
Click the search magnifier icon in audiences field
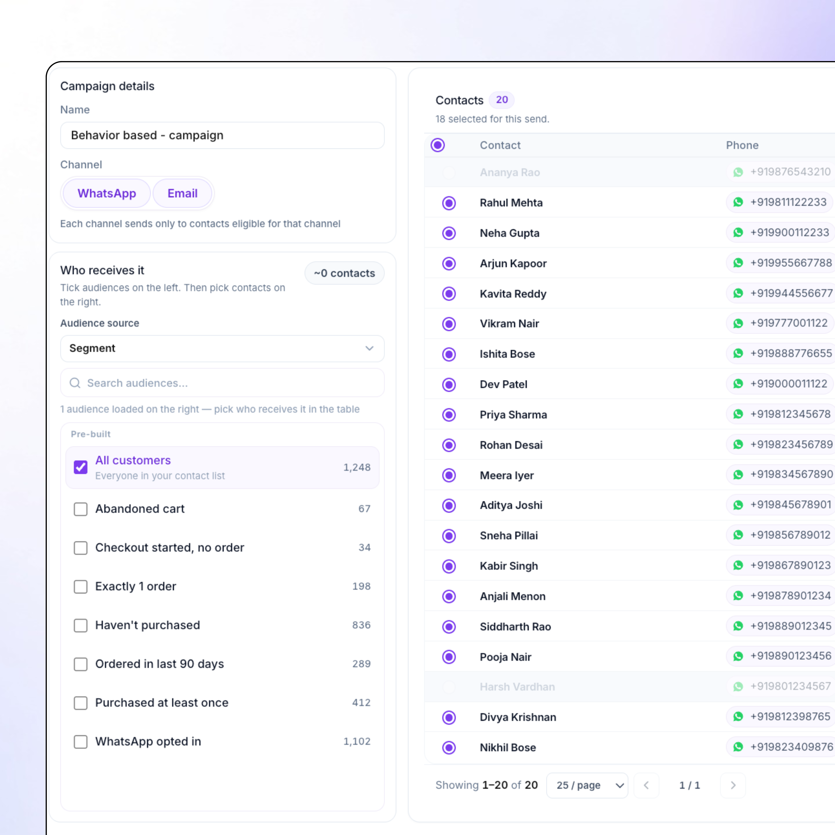[x=75, y=383]
